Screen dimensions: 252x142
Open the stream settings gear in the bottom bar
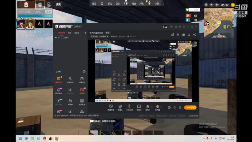(180, 107)
